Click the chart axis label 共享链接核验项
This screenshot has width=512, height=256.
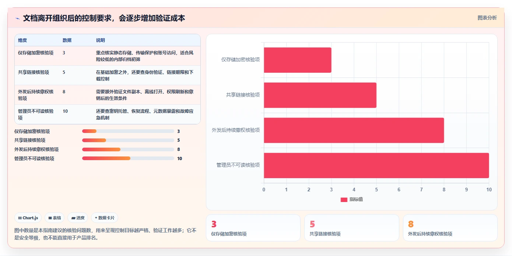[x=243, y=95]
